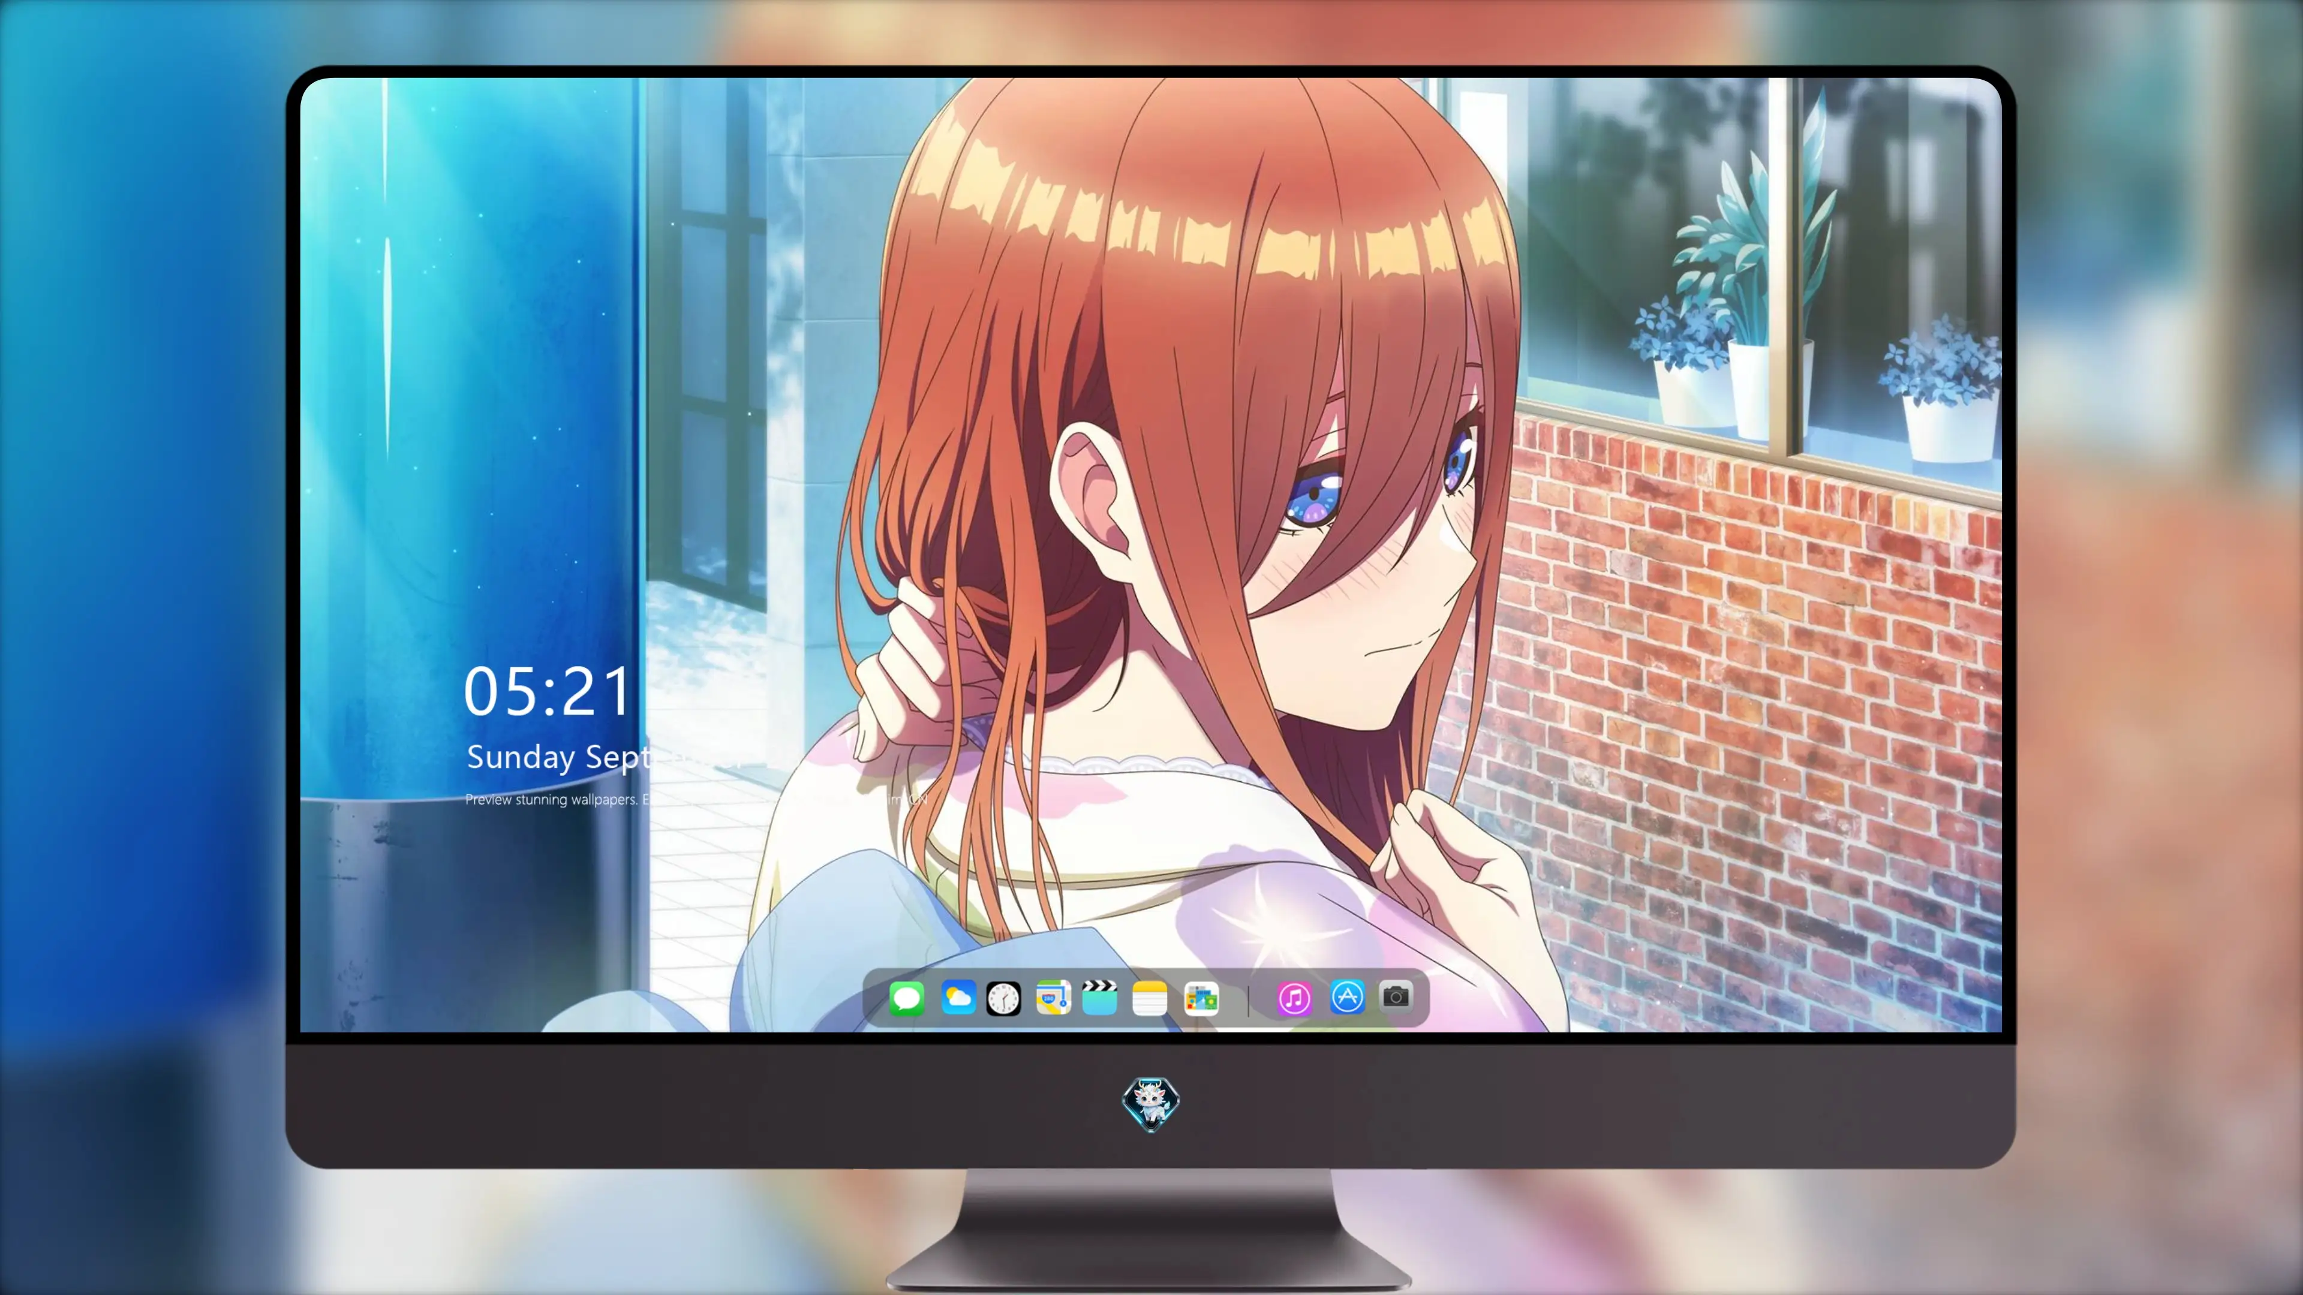The image size is (2303, 1295).
Task: Open the Messages app in the dock
Action: [907, 998]
